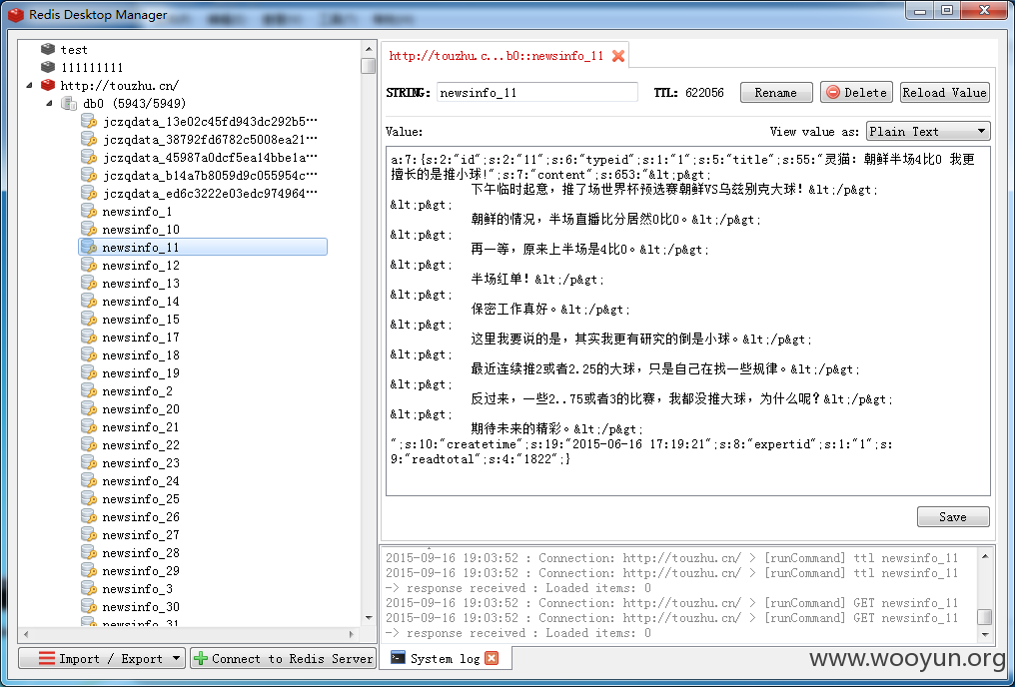
Task: Select the newsinfo_3 key
Action: point(137,589)
